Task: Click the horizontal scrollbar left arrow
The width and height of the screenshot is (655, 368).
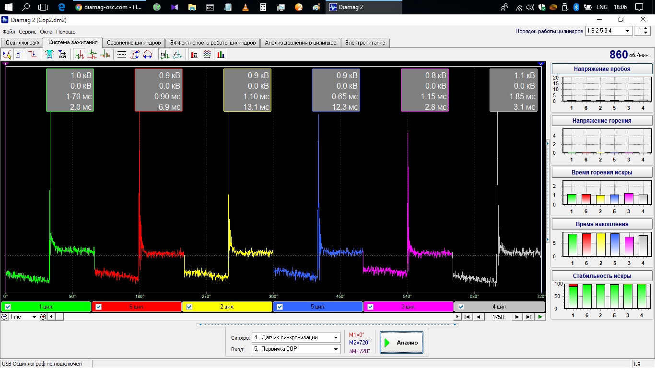Action: [x=51, y=317]
